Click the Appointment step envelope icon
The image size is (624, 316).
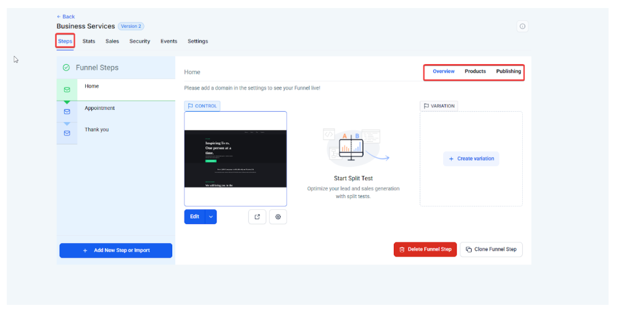pyautogui.click(x=67, y=112)
